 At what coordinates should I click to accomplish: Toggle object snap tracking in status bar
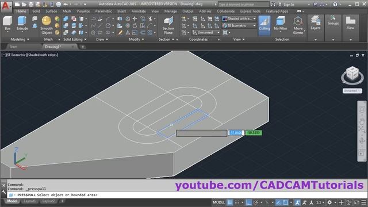pyautogui.click(x=278, y=202)
